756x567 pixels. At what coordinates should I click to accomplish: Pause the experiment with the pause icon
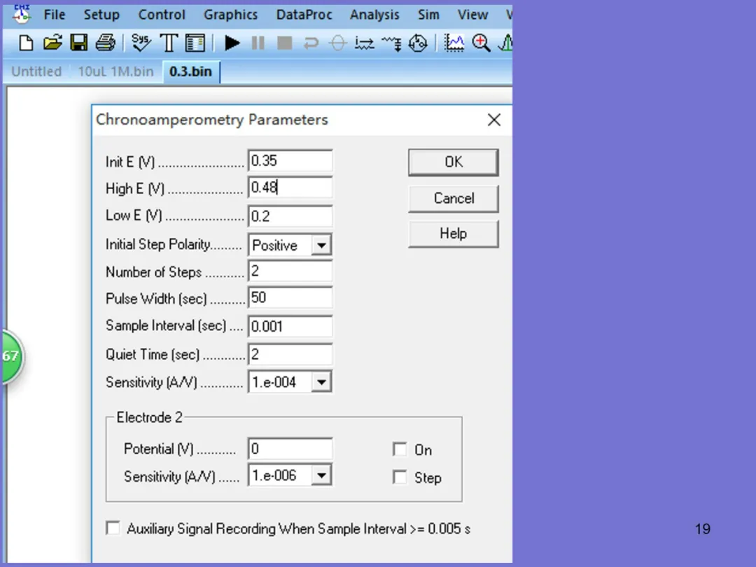pyautogui.click(x=258, y=43)
